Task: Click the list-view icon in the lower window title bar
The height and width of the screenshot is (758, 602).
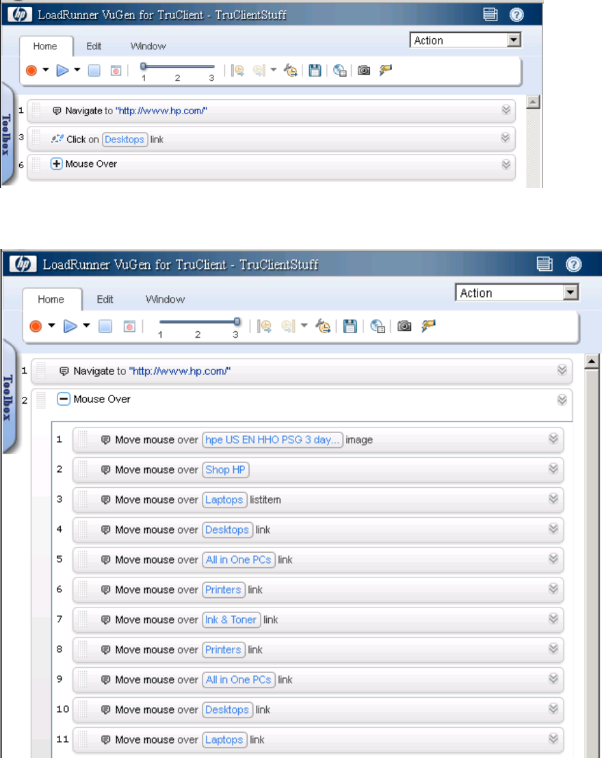Action: 545,264
